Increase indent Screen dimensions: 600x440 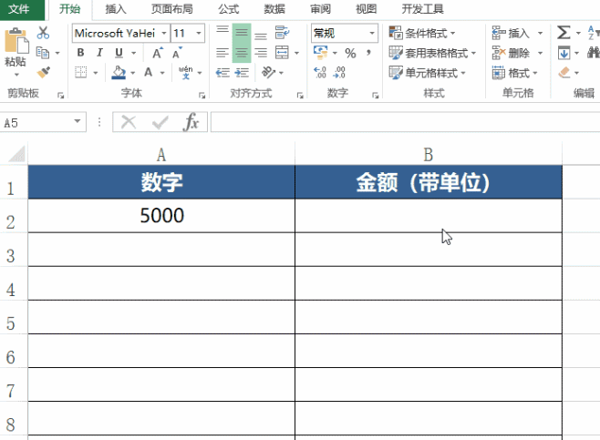[x=242, y=72]
